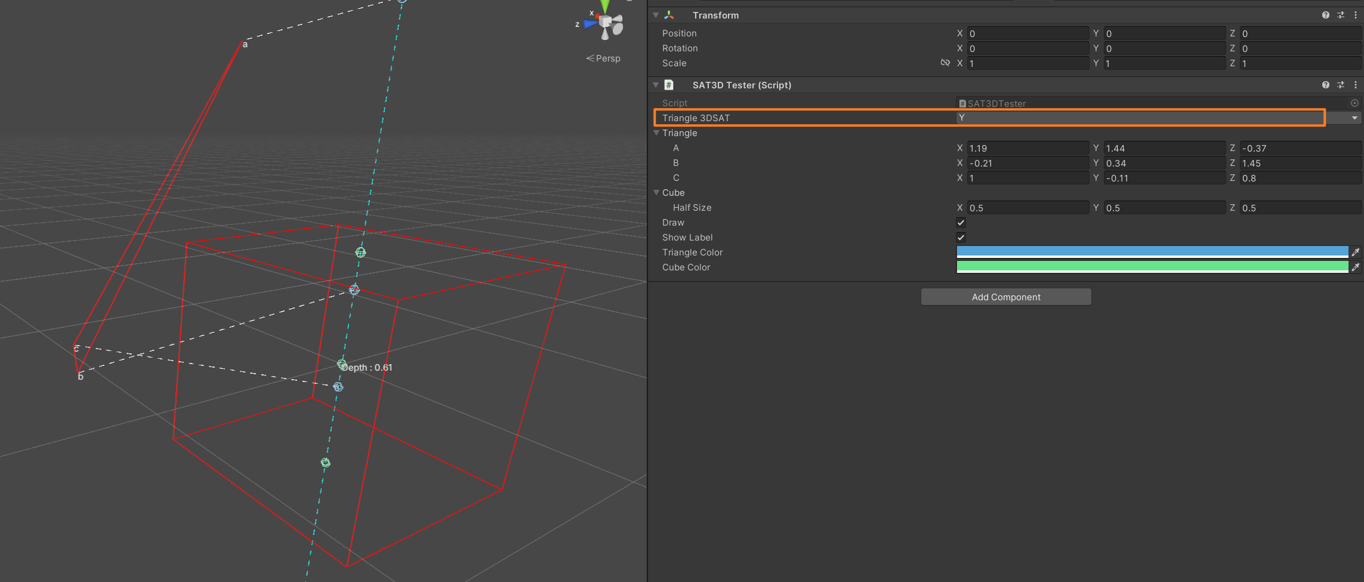Toggle the Show Label checkbox
1364x582 pixels.
pyautogui.click(x=961, y=237)
